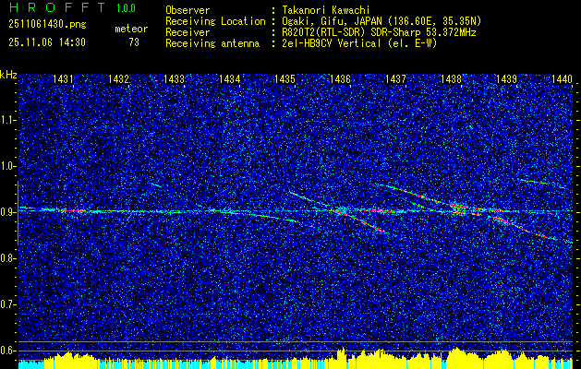Select the meteor count value 73
Image resolution: width=581 pixels, height=369 pixels.
tap(134, 42)
